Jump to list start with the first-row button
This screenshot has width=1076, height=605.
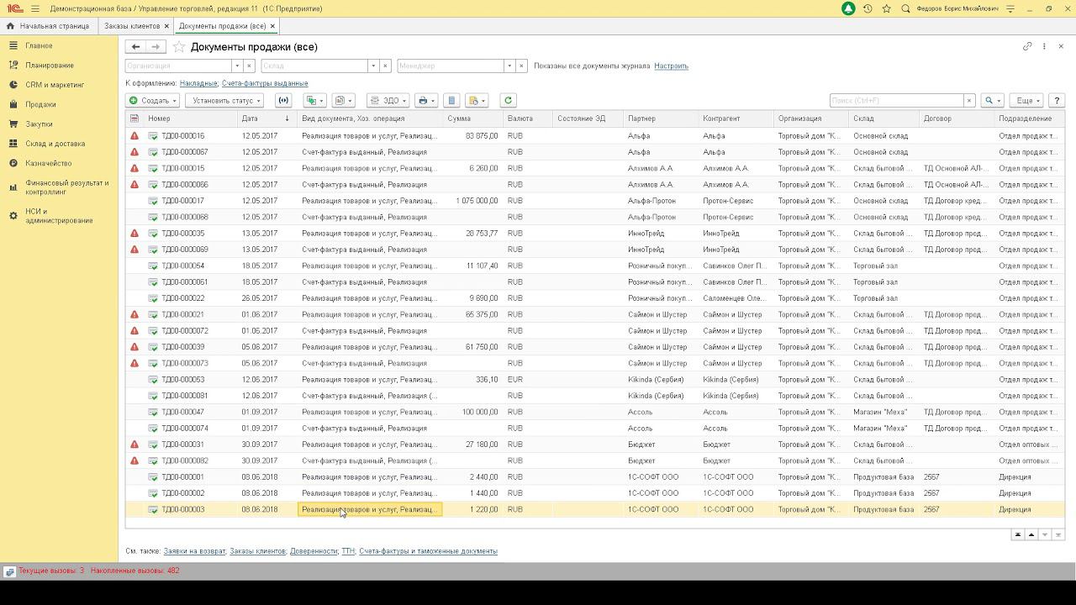point(1018,534)
